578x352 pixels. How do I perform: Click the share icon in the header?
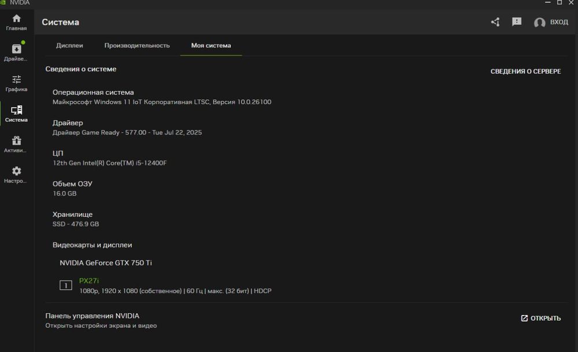coord(495,22)
